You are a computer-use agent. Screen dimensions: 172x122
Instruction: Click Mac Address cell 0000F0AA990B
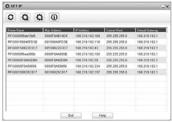pyautogui.click(x=56, y=54)
